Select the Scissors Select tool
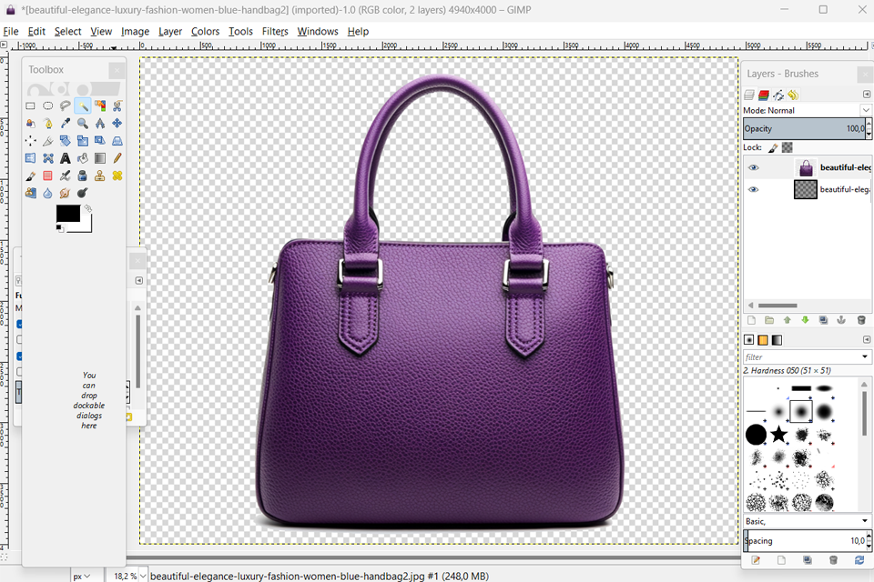This screenshot has width=874, height=582. coord(117,105)
